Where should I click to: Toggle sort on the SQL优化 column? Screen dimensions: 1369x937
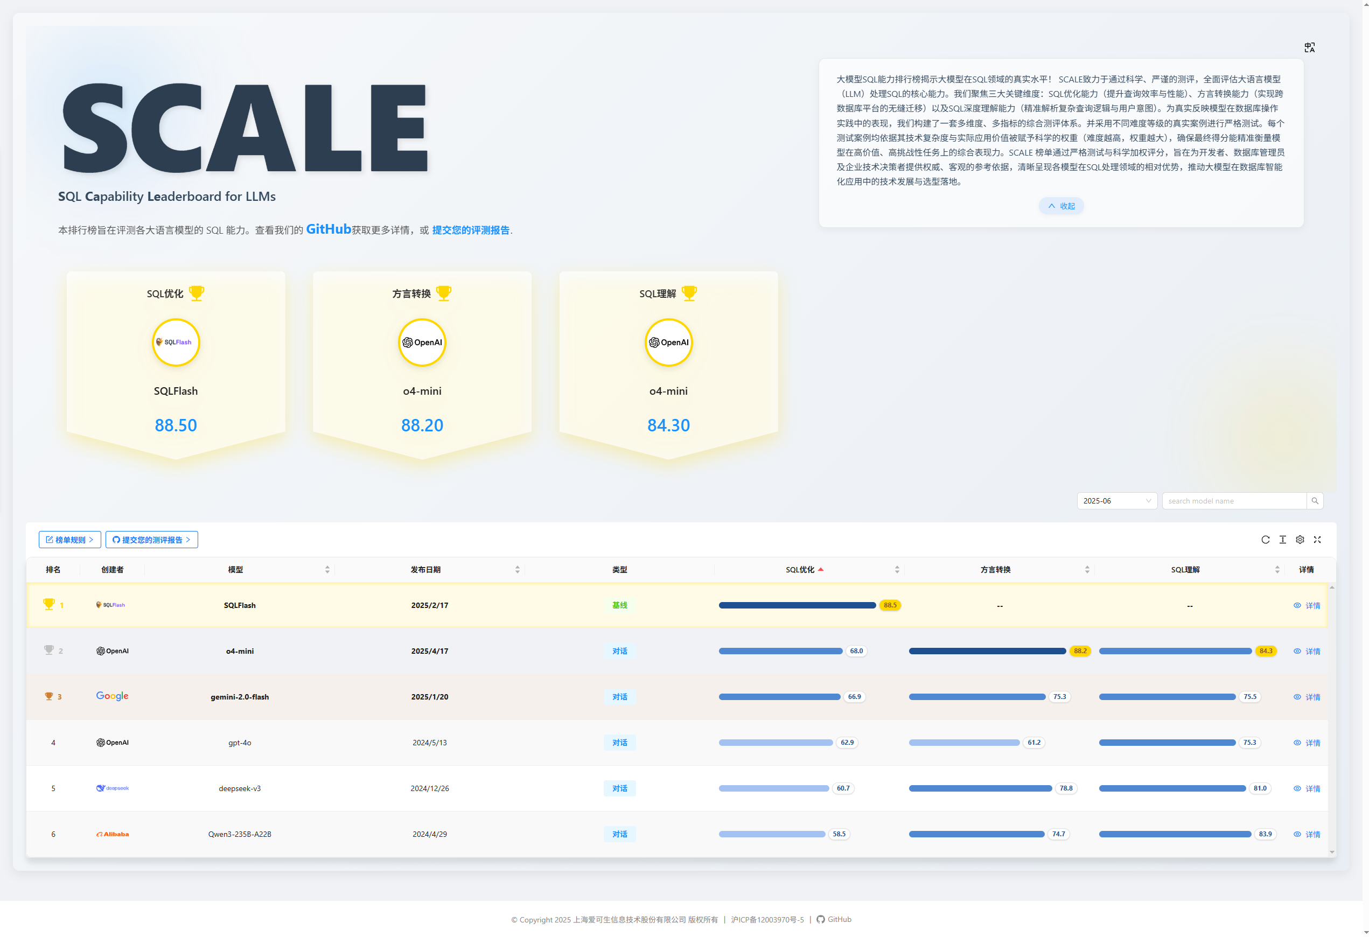pyautogui.click(x=898, y=569)
